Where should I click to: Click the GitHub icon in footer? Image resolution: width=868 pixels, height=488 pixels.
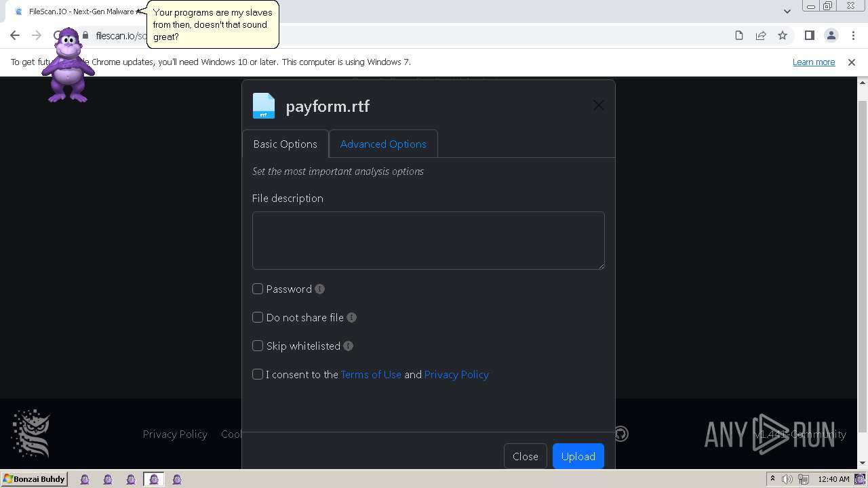click(x=621, y=434)
